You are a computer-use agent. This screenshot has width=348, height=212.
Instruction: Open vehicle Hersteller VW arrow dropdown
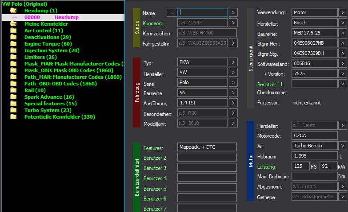click(233, 72)
